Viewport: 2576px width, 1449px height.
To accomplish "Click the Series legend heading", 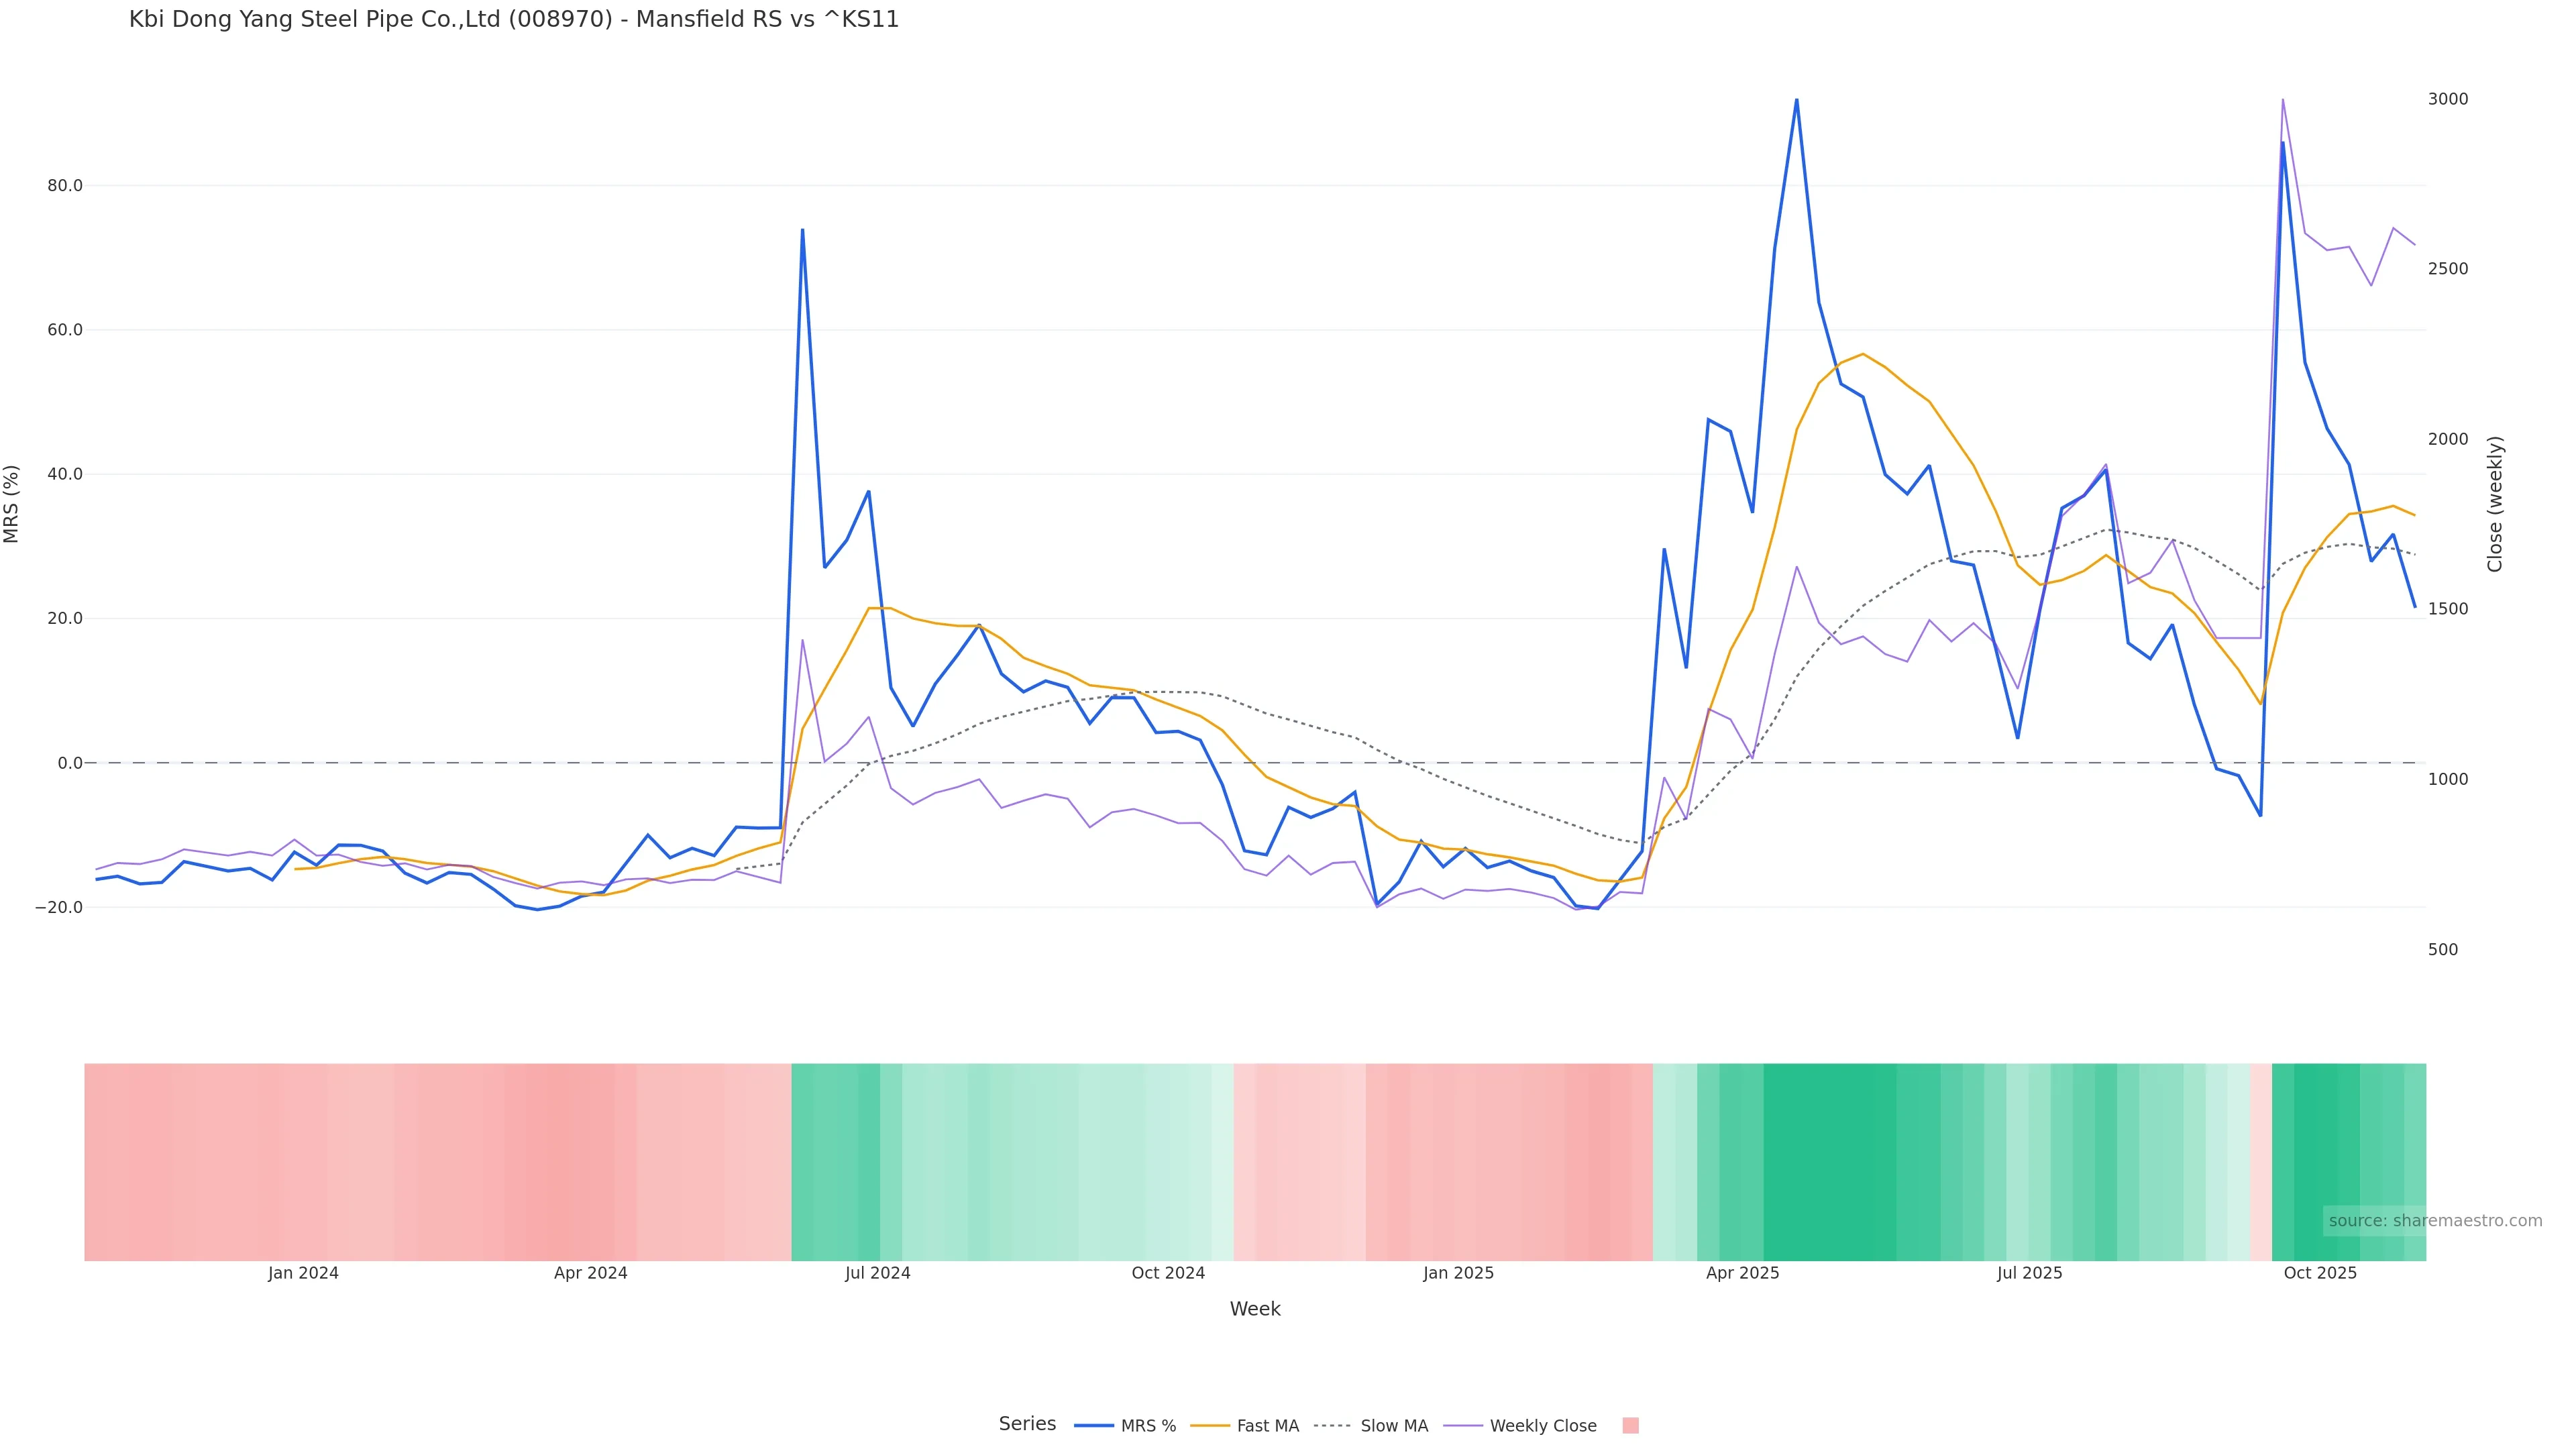I will [x=1027, y=1424].
